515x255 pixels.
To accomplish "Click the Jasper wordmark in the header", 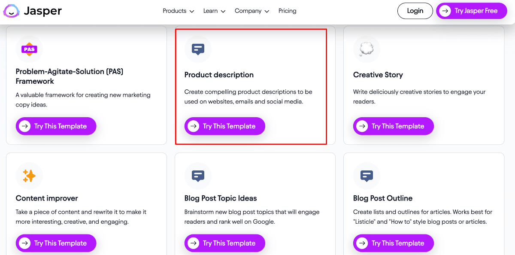I will [43, 11].
